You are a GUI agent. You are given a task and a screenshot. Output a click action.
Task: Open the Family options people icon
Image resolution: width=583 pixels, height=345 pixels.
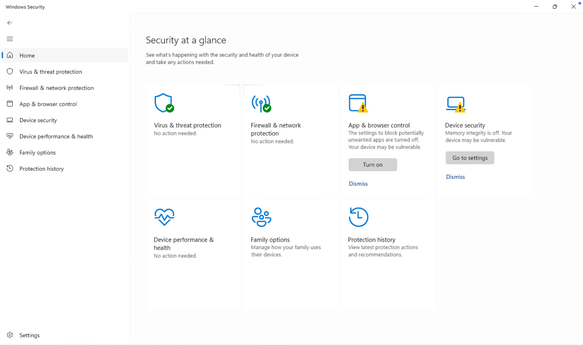coord(10,152)
